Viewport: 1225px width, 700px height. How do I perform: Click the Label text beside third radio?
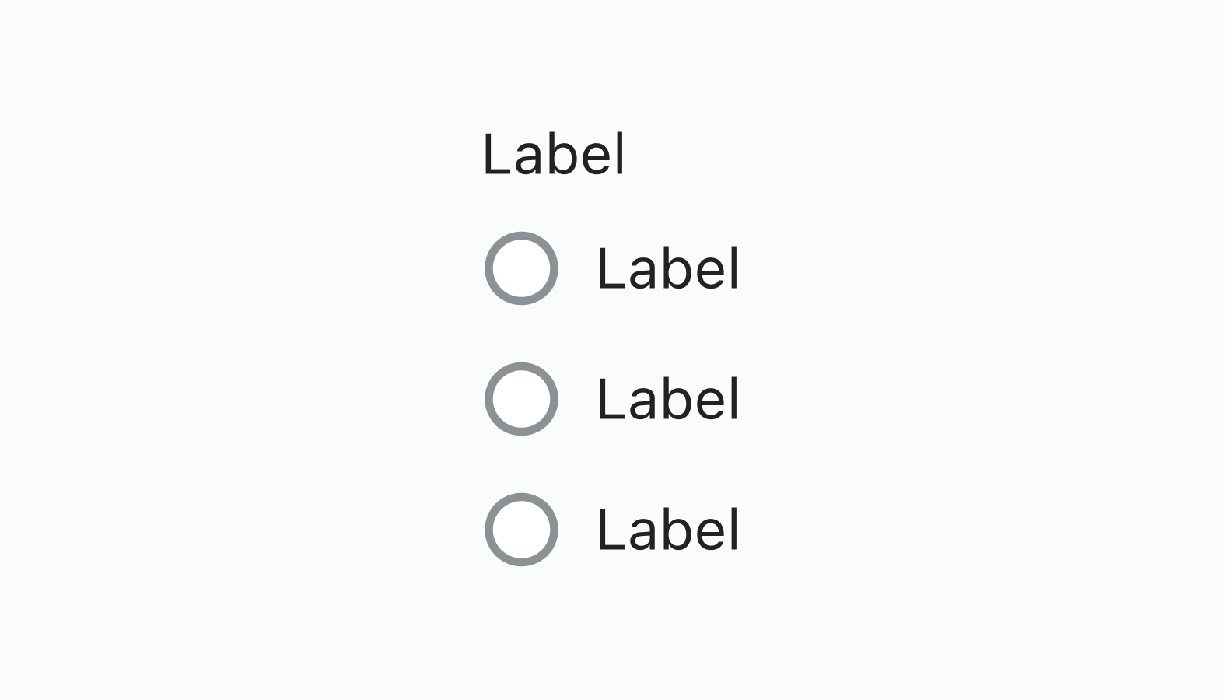pos(668,530)
